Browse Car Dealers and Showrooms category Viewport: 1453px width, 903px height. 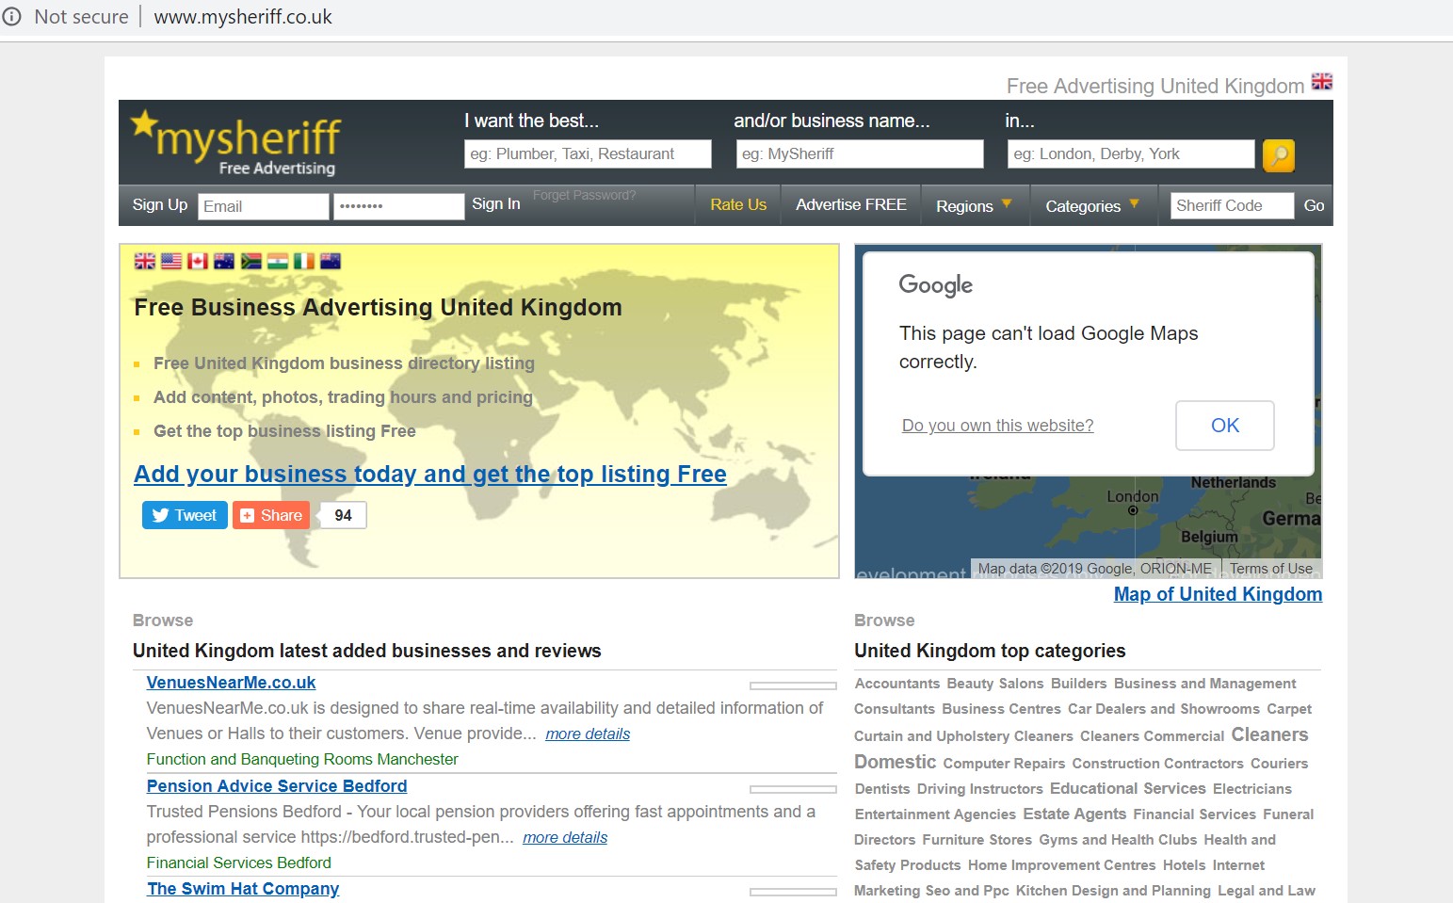click(x=1164, y=709)
